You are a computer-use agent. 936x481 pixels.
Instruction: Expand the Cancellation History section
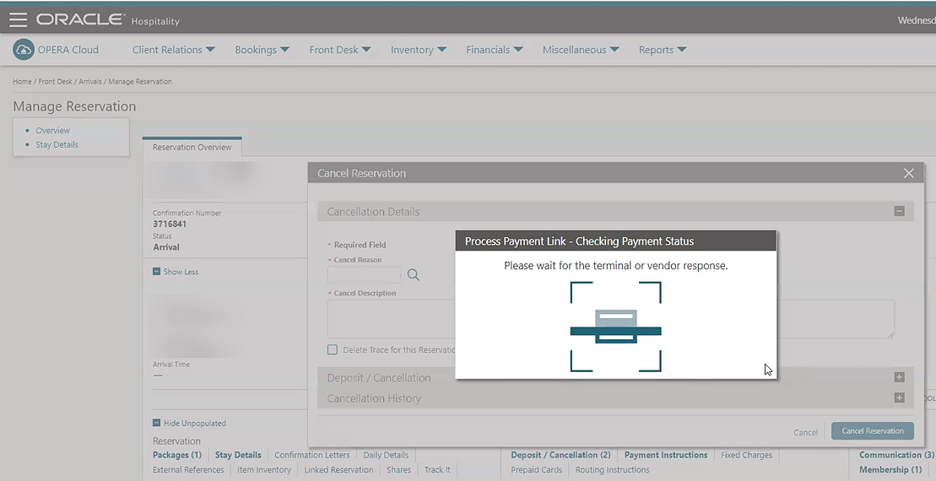(x=899, y=397)
